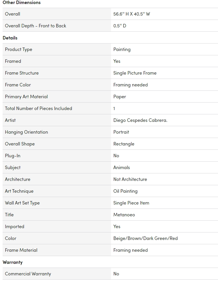Select the 'Single Picture Frame' value

135,73
